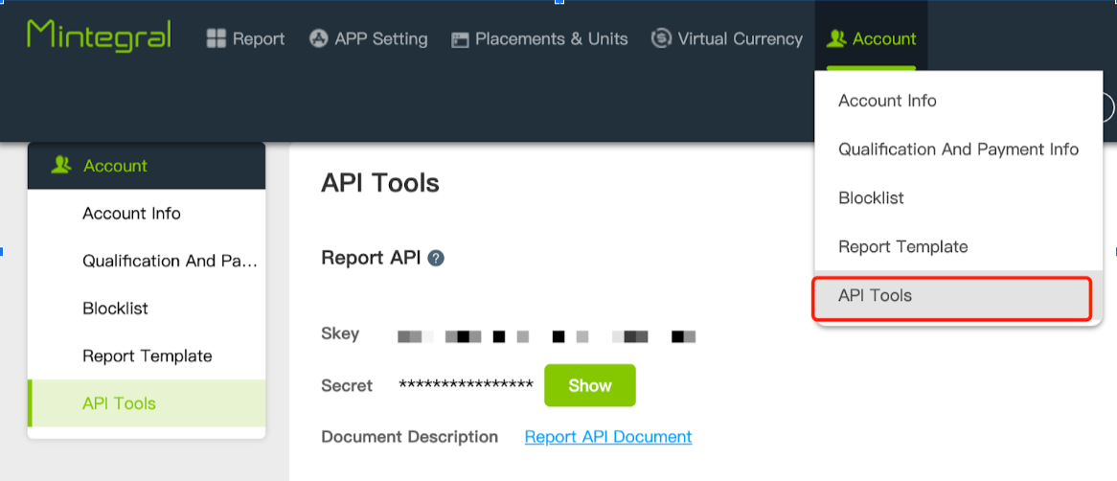This screenshot has height=481, width=1117.
Task: Click the blurred Skey value
Action: click(x=546, y=336)
